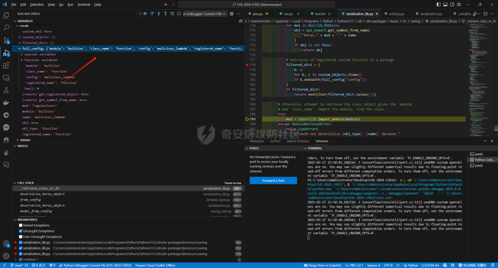Screen dimensions: 498x268
Task: Select deserialize_keras_object frame at line 671
Action: pos(128,194)
